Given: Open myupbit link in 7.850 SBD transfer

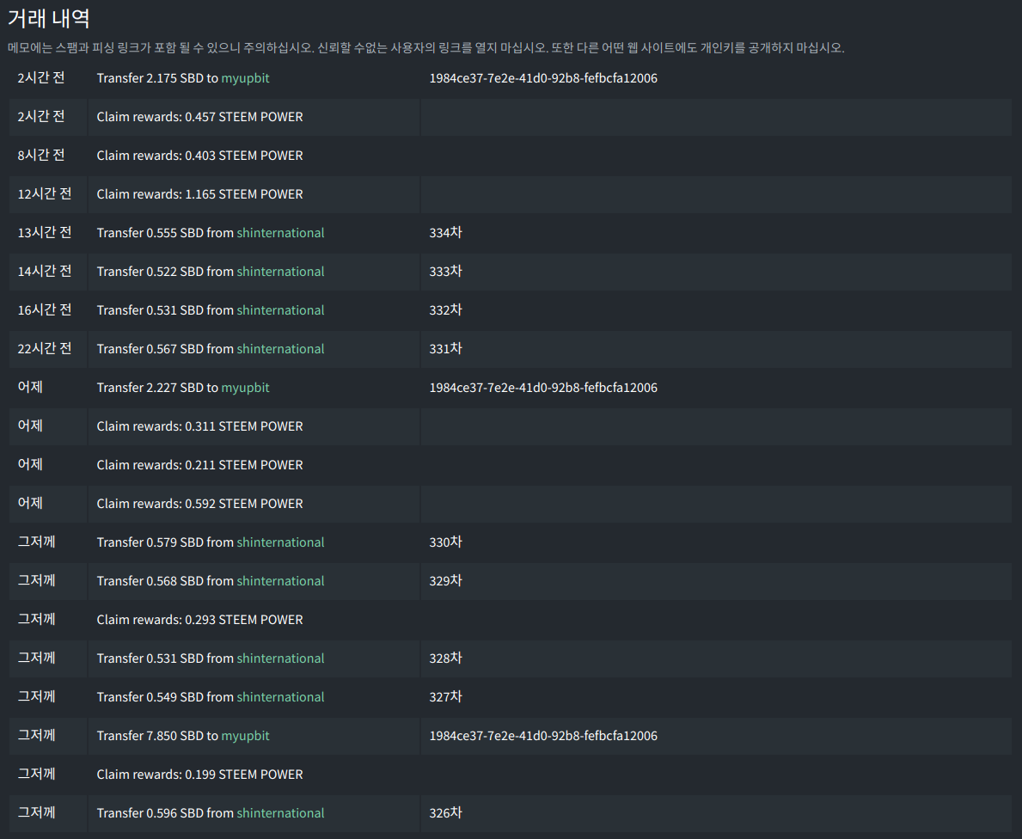Looking at the screenshot, I should tap(245, 736).
